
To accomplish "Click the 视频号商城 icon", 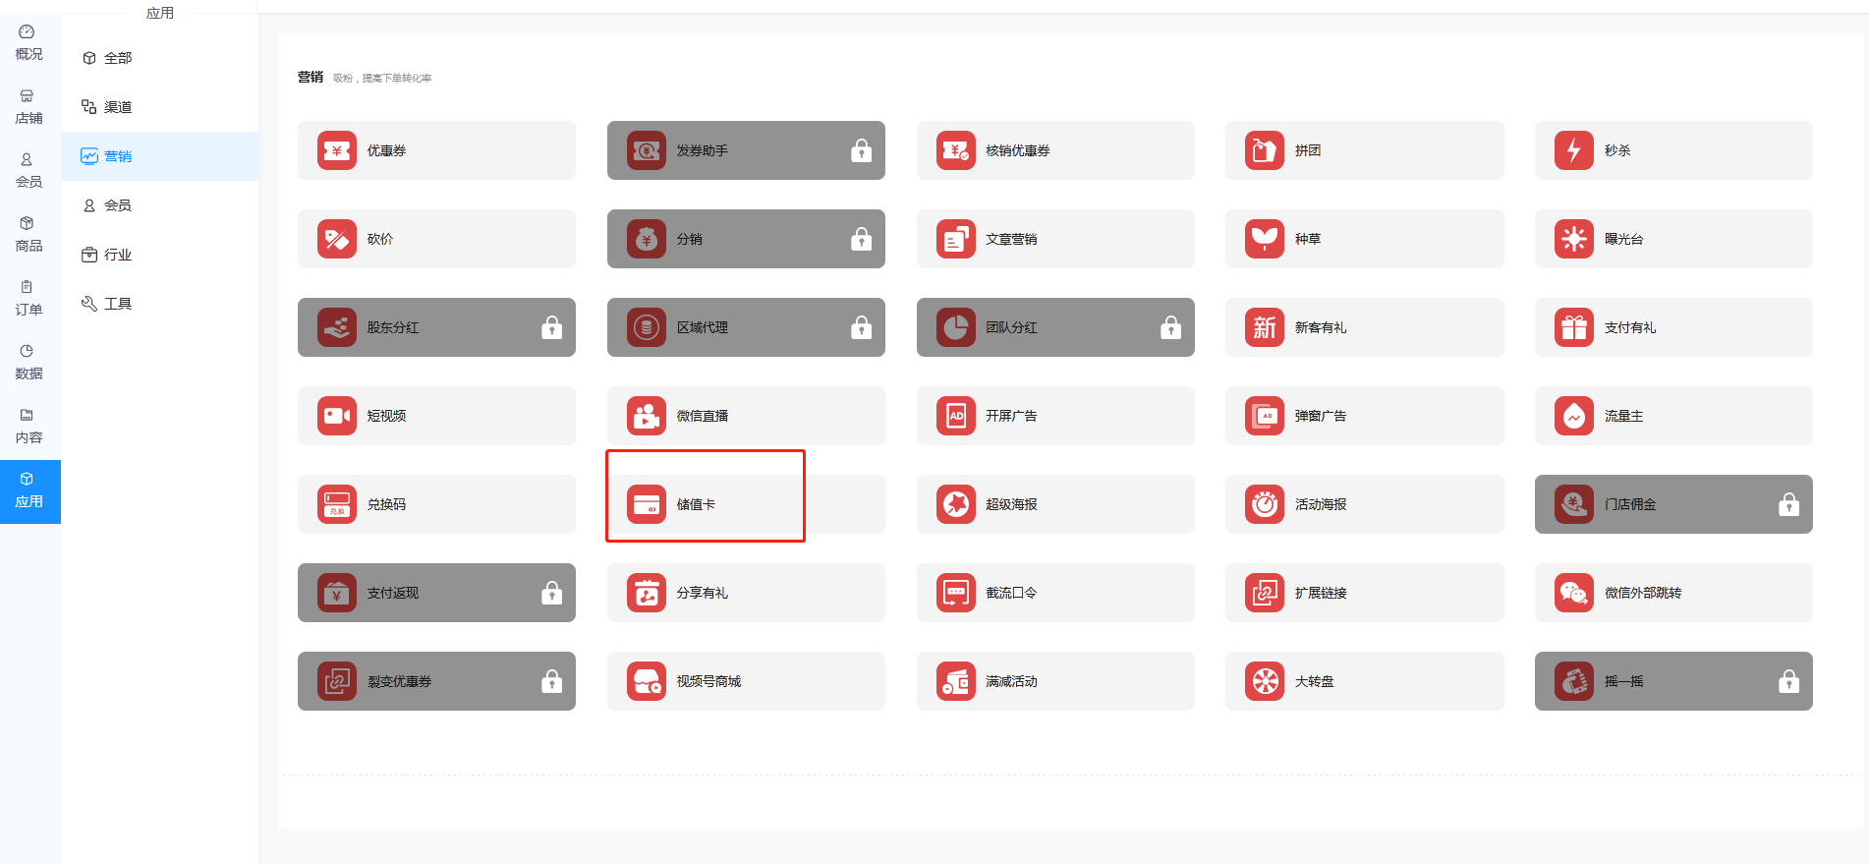I will click(x=647, y=681).
